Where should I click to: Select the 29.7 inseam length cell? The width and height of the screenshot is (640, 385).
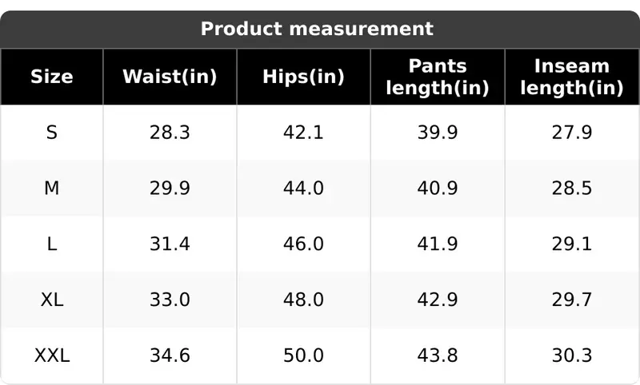(572, 300)
